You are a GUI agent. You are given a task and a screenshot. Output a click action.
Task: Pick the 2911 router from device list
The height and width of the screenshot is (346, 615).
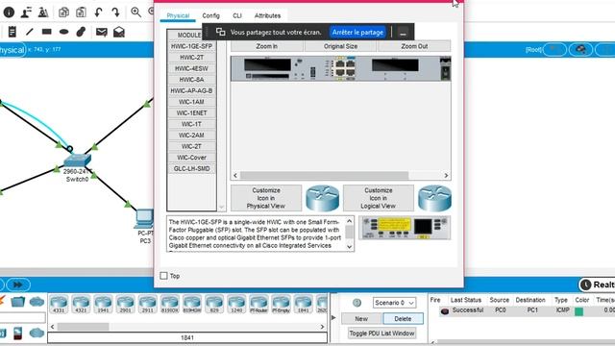point(148,304)
